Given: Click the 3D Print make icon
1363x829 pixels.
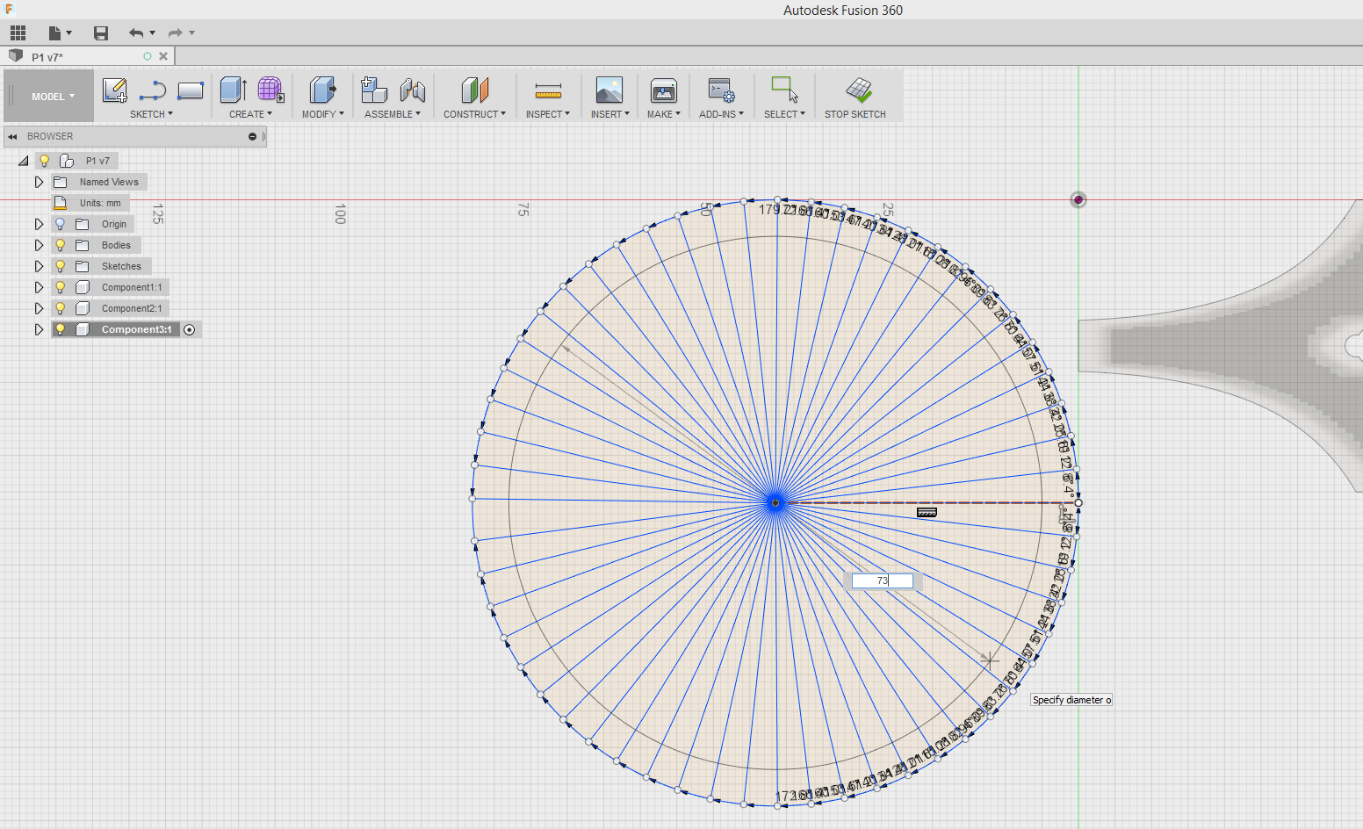Looking at the screenshot, I should [x=664, y=90].
